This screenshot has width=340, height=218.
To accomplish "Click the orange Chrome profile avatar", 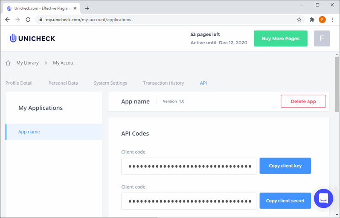I will point(322,20).
